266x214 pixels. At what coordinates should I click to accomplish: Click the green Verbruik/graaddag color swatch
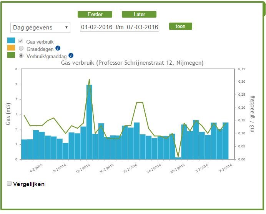[11, 55]
